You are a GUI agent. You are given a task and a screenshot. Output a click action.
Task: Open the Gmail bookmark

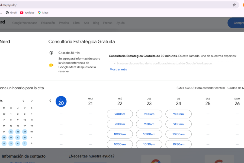[11, 13]
